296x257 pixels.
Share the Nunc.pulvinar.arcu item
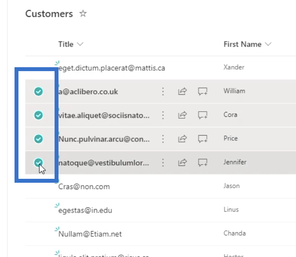pyautogui.click(x=182, y=139)
